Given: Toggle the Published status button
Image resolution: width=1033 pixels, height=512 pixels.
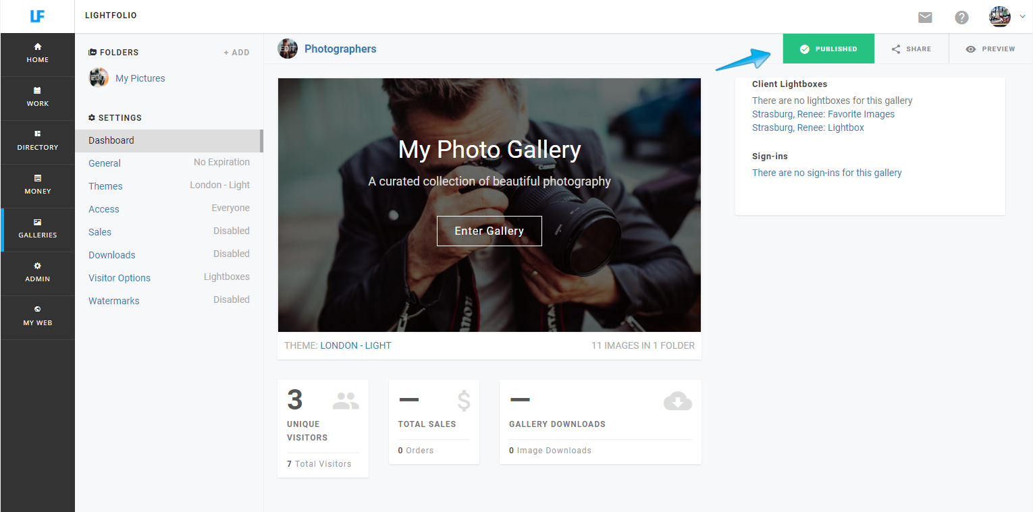Looking at the screenshot, I should (828, 49).
